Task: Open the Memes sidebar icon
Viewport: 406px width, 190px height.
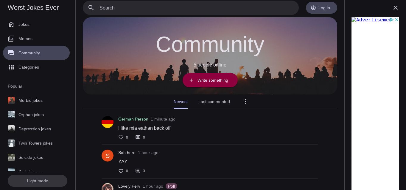Action: click(11, 39)
